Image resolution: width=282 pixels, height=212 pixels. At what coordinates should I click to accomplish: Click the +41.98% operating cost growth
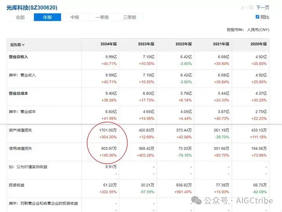109,119
